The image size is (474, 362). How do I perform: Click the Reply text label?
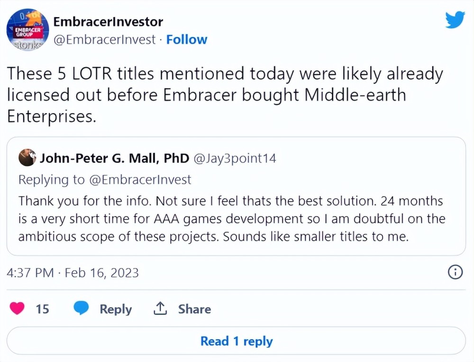[116, 309]
